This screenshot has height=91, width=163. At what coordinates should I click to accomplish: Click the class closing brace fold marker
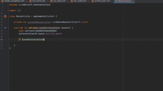click(9, 48)
